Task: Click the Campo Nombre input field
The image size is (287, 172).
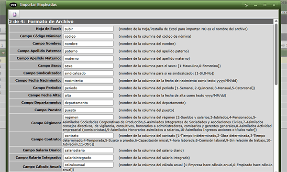Action: (x=88, y=43)
